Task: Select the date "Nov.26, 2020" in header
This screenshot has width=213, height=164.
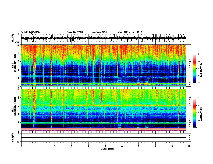Action: tap(75, 32)
